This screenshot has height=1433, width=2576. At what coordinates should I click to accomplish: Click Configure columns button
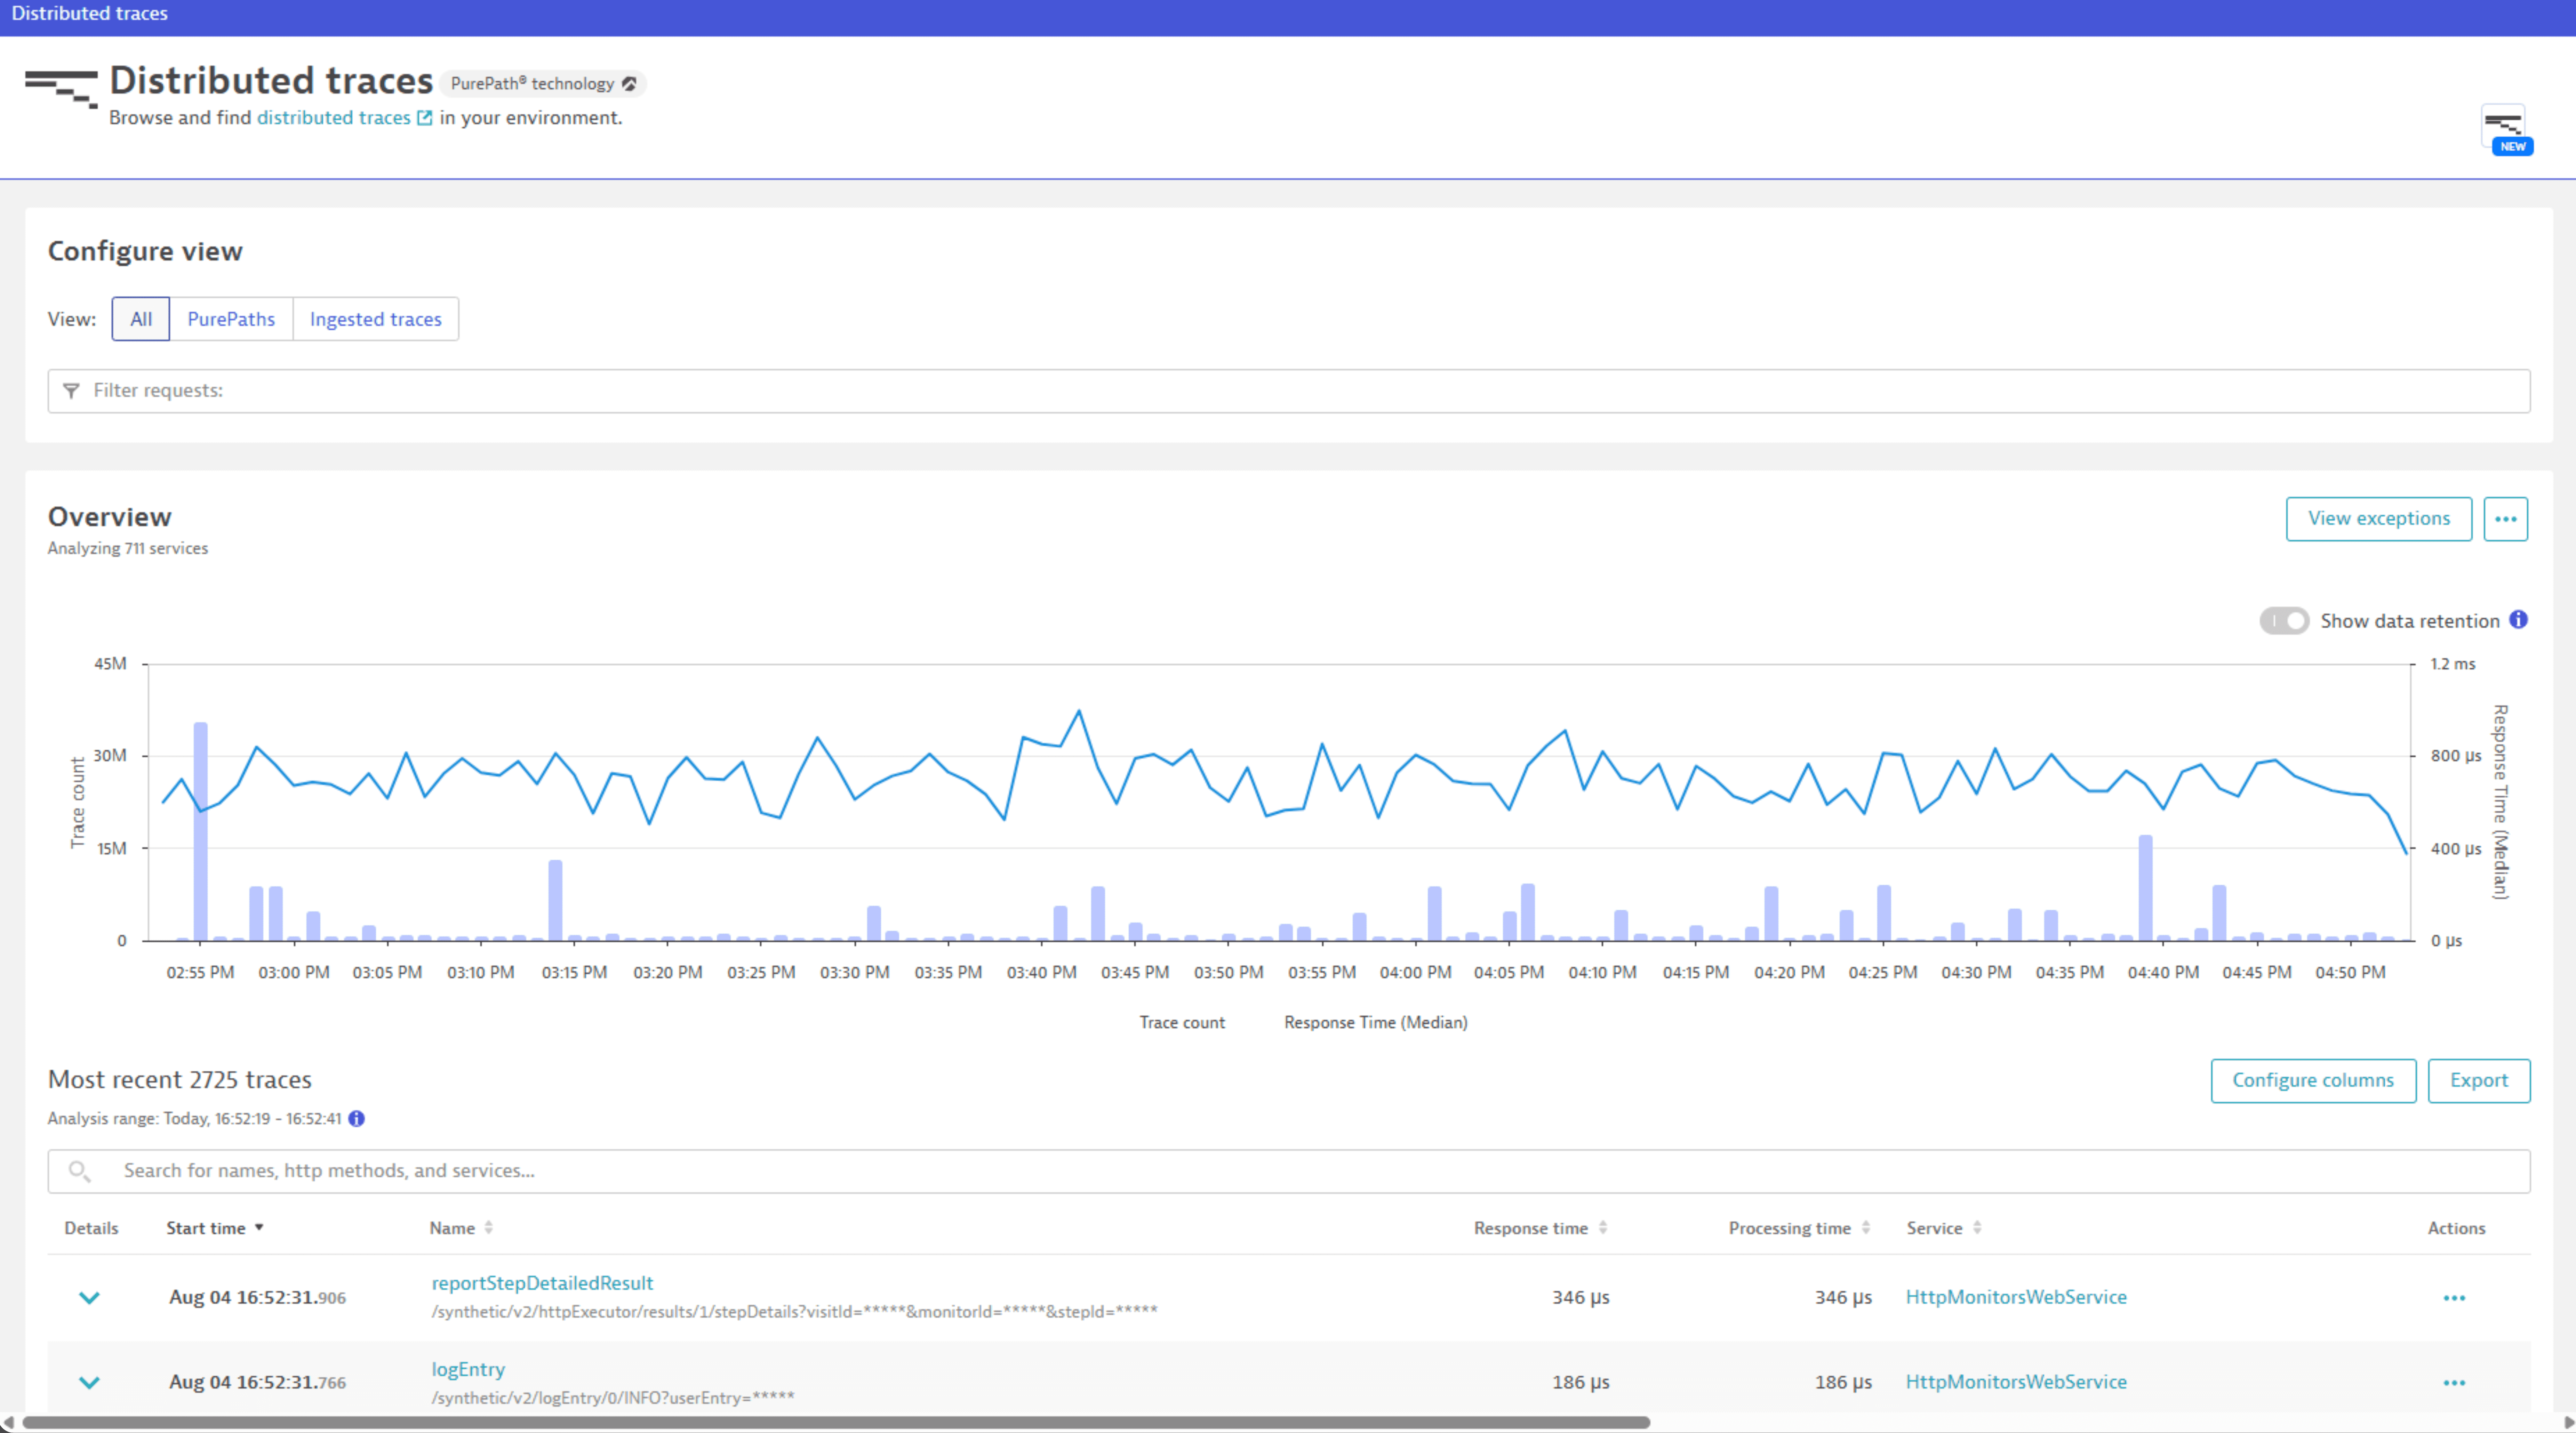(x=2313, y=1081)
